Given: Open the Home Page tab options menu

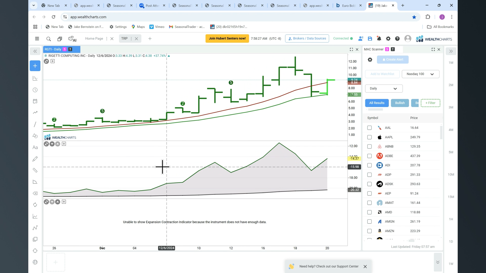Looking at the screenshot, I should [107, 39].
